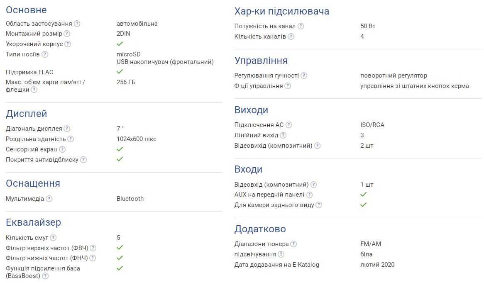Click help icon next to Кількість каналів
This screenshot has width=484, height=285.
coord(291,37)
